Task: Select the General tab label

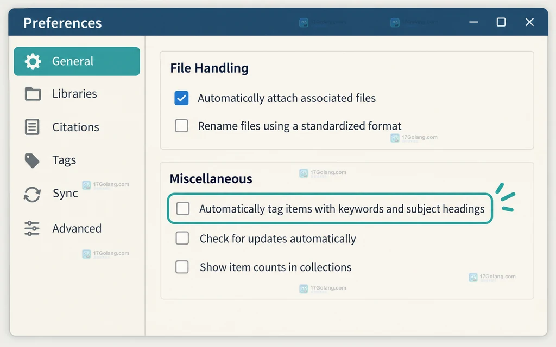Action: [x=73, y=61]
